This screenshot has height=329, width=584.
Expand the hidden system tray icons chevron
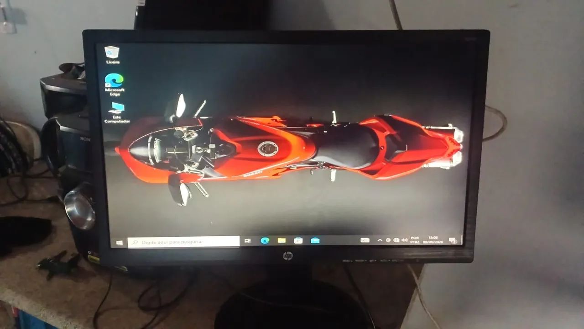[x=380, y=240]
